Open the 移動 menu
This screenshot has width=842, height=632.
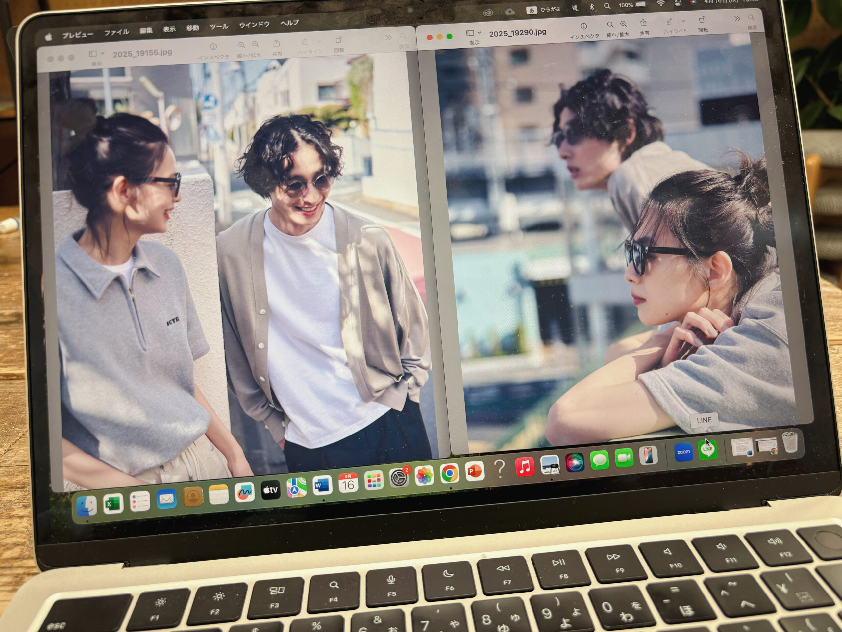pos(193,27)
